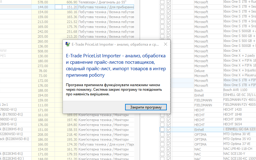Click the price cell 73.00

43,76
